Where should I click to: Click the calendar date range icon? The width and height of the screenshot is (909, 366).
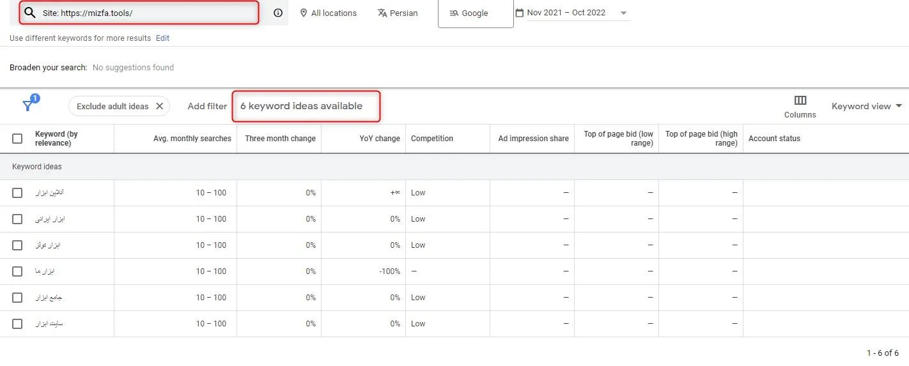click(519, 13)
